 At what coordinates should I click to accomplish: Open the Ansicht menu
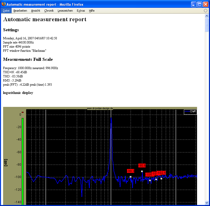[x=36, y=11]
